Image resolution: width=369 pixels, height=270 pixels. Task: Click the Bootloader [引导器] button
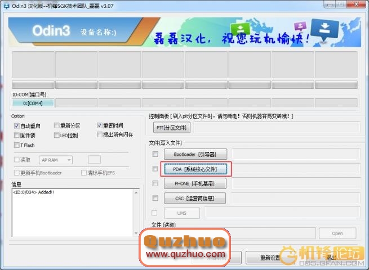point(195,154)
